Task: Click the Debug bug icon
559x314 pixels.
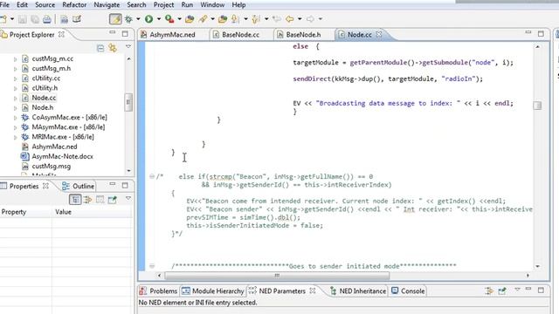Action: [x=128, y=19]
